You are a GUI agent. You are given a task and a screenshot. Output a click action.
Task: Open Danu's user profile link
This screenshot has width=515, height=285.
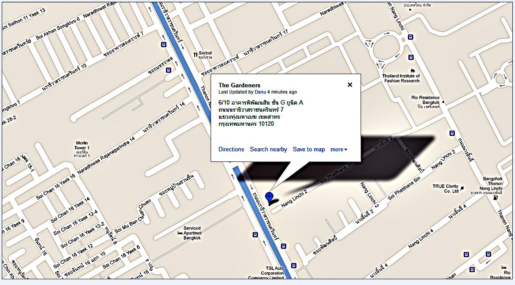(x=260, y=92)
